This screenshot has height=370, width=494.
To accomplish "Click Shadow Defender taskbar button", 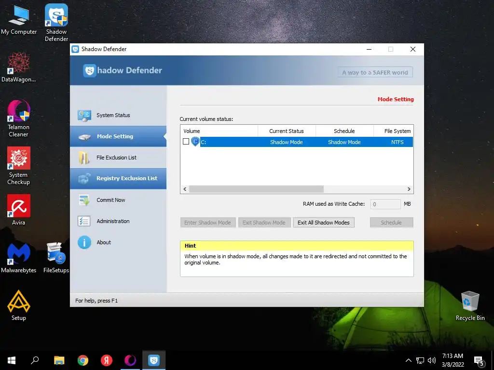I will pyautogui.click(x=154, y=360).
